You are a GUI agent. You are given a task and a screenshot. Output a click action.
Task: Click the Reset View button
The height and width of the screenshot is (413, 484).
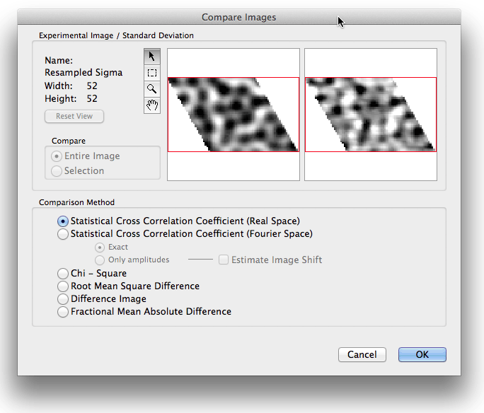pos(74,116)
